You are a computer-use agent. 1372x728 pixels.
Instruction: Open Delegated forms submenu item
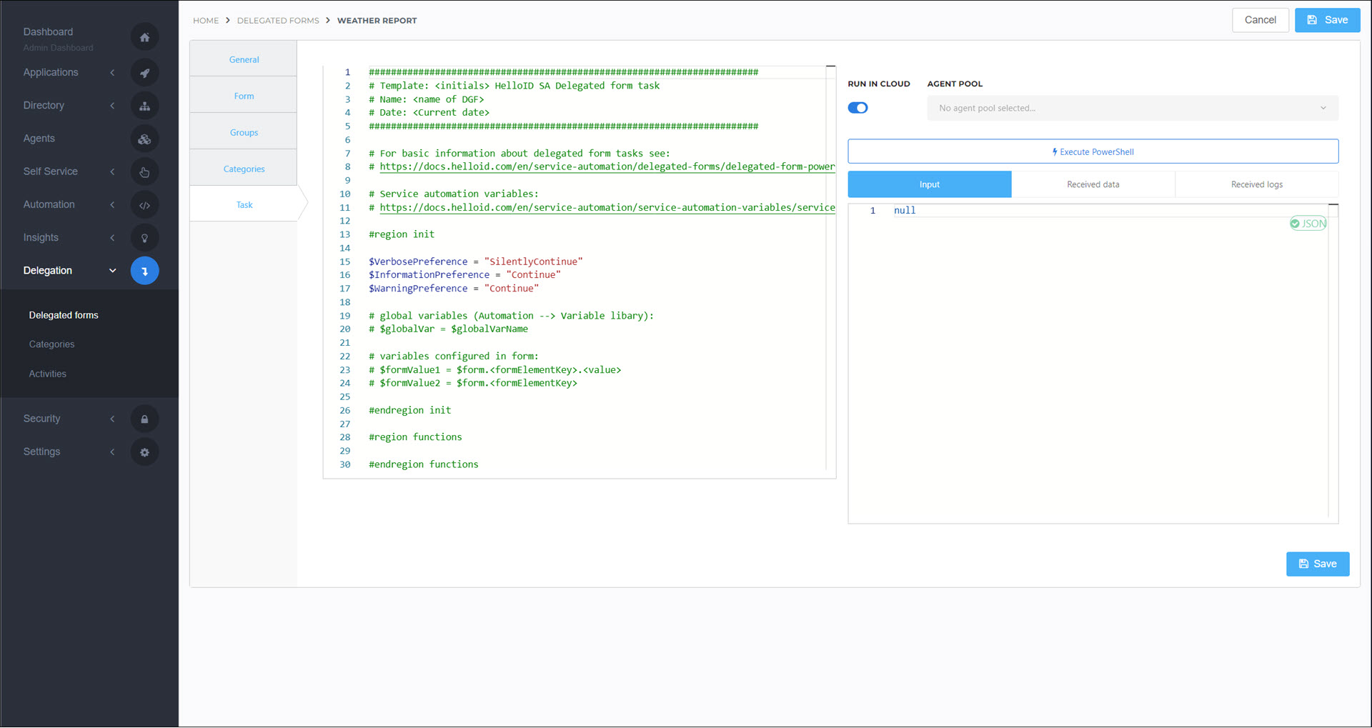(x=64, y=315)
